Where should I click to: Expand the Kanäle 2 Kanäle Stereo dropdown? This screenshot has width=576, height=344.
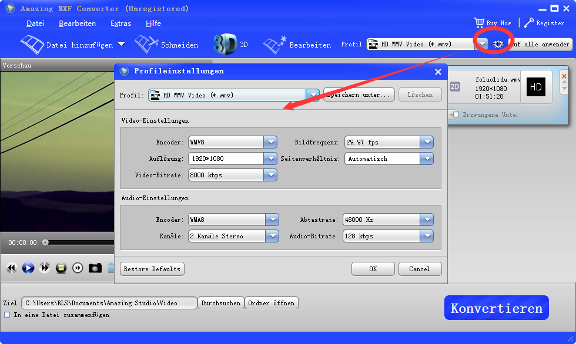(272, 236)
